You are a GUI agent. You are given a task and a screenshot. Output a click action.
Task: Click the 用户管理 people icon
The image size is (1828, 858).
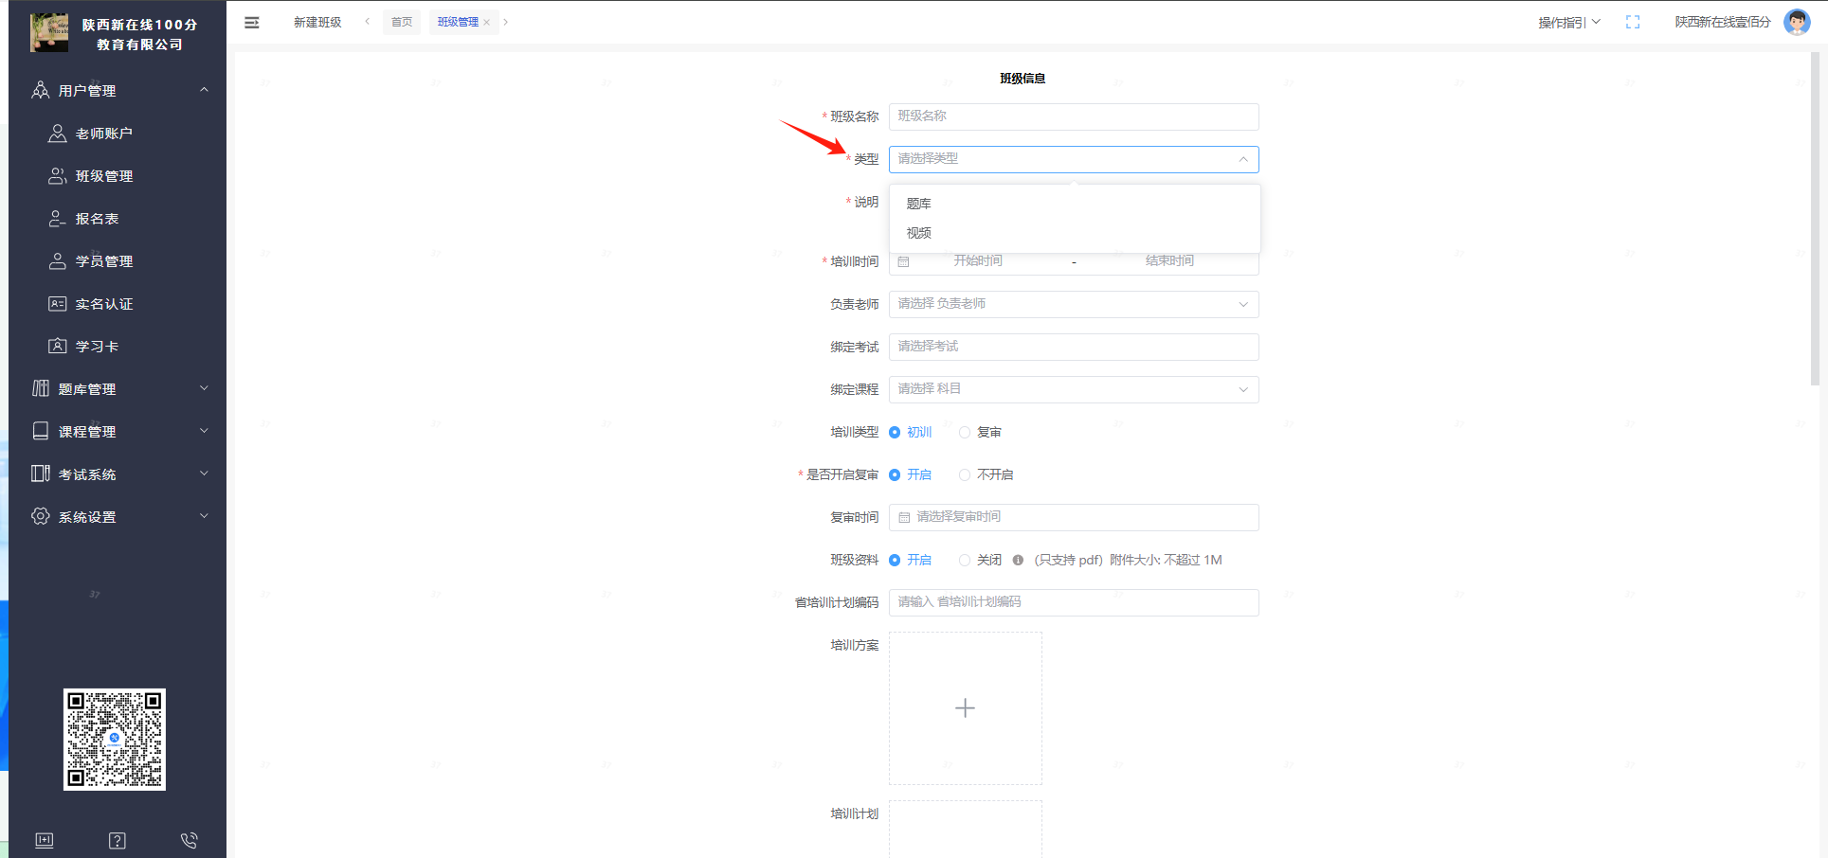tap(40, 90)
